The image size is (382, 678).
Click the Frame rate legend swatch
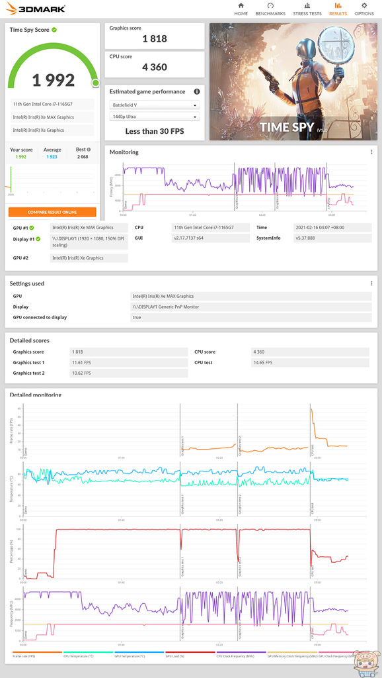click(x=38, y=652)
